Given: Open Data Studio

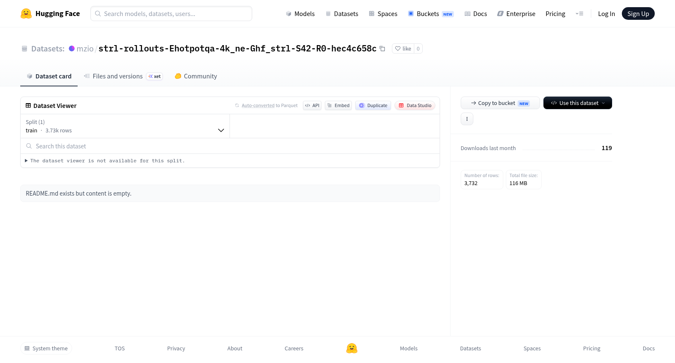Looking at the screenshot, I should point(415,105).
